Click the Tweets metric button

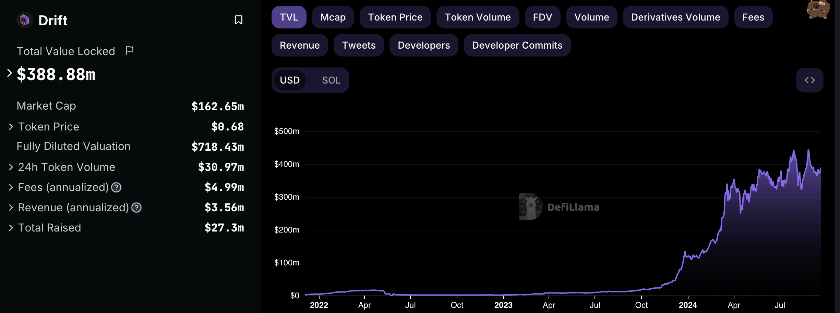coord(359,45)
